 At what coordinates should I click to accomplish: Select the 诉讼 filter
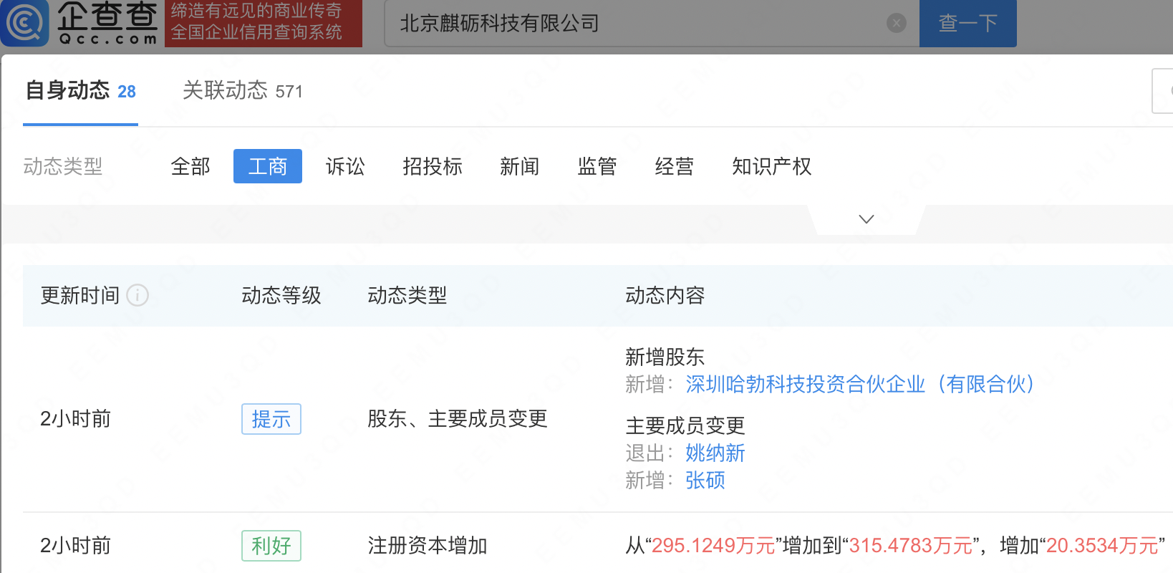coord(345,166)
